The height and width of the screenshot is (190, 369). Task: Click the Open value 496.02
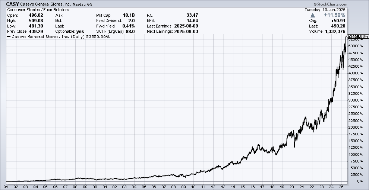tap(36, 15)
